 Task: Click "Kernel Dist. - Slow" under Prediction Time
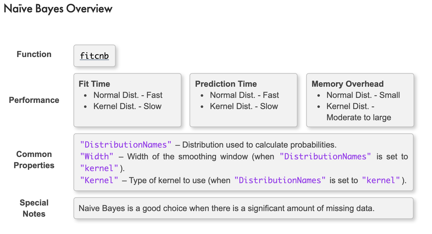(244, 106)
